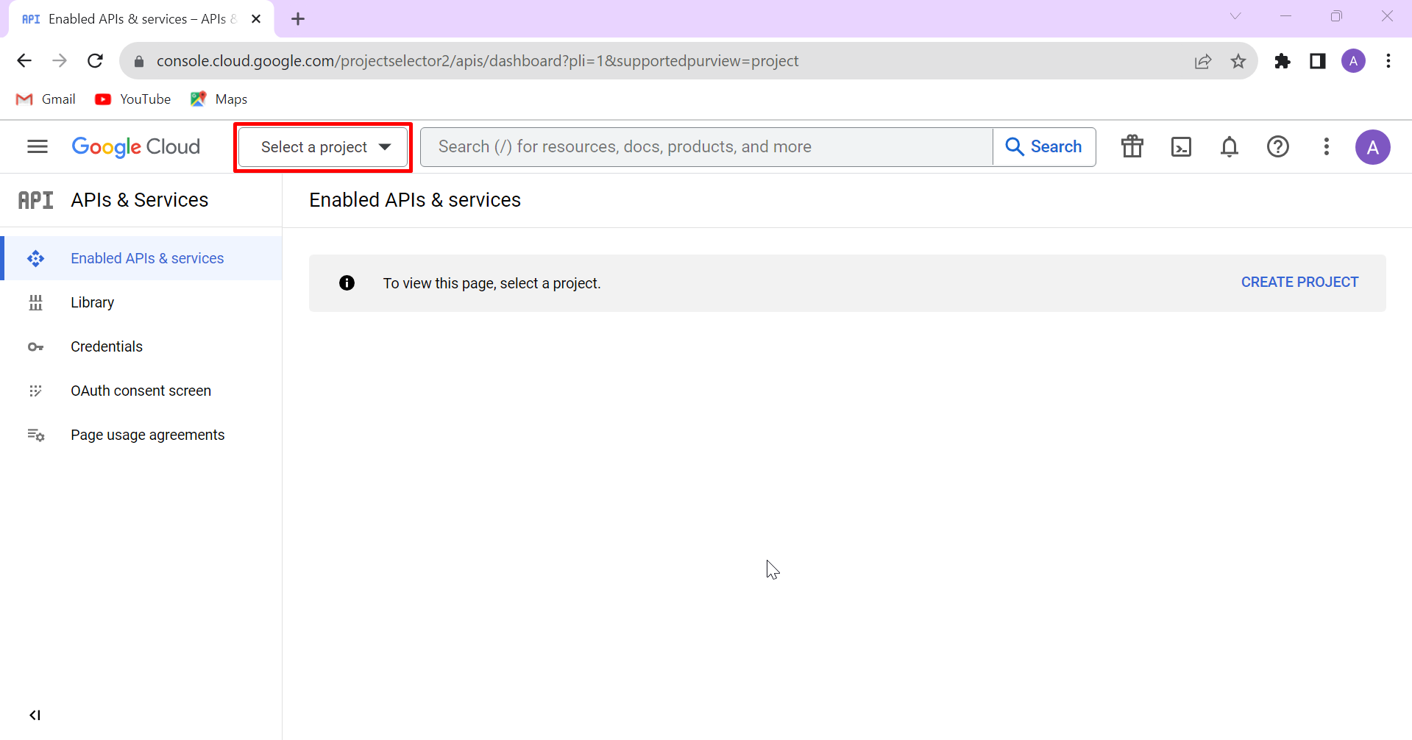Open the help question mark icon

(x=1278, y=146)
